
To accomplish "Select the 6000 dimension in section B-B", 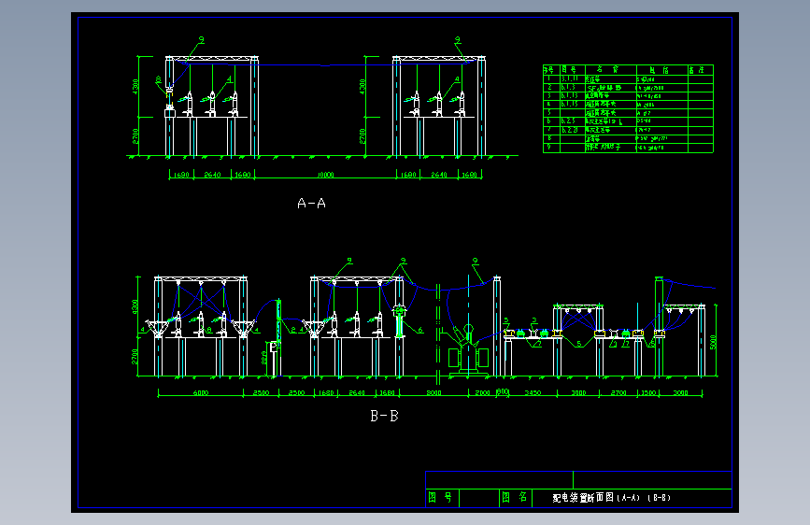I will (x=201, y=393).
